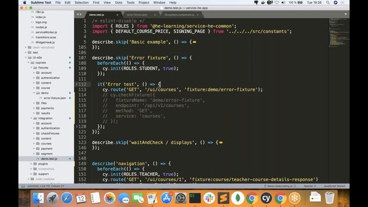Launch Safari from the Dock

click(67, 198)
